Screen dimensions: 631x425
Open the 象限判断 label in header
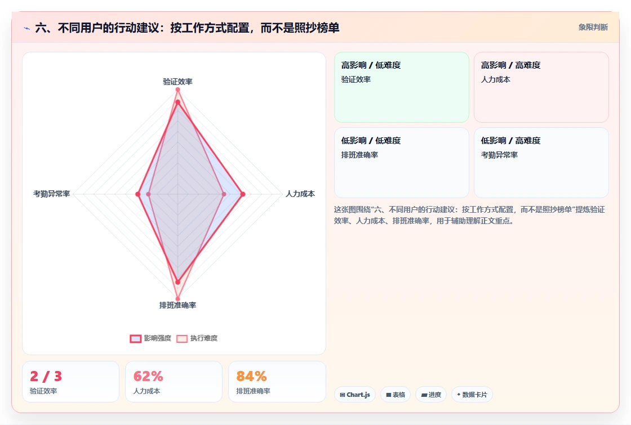point(593,28)
